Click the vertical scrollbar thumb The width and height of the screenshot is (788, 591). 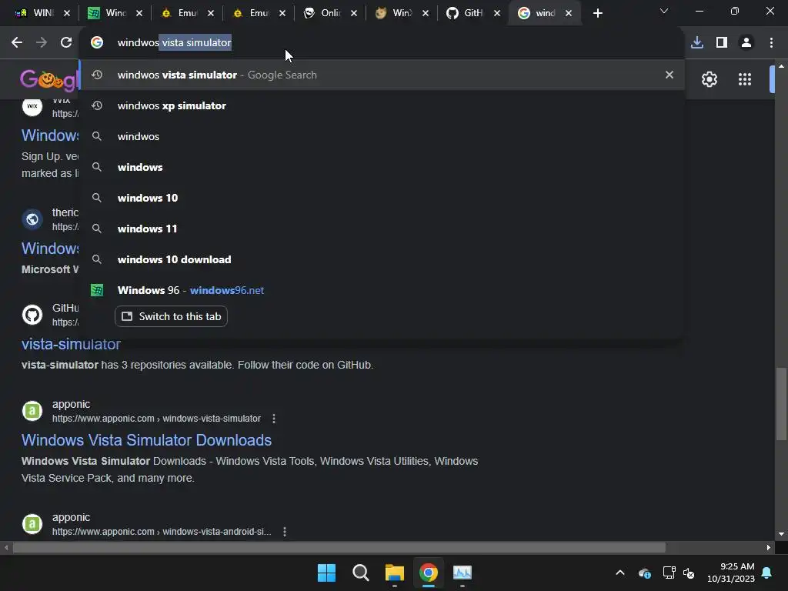782,405
